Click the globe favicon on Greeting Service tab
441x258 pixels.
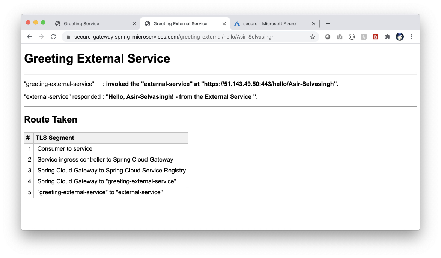pyautogui.click(x=58, y=24)
